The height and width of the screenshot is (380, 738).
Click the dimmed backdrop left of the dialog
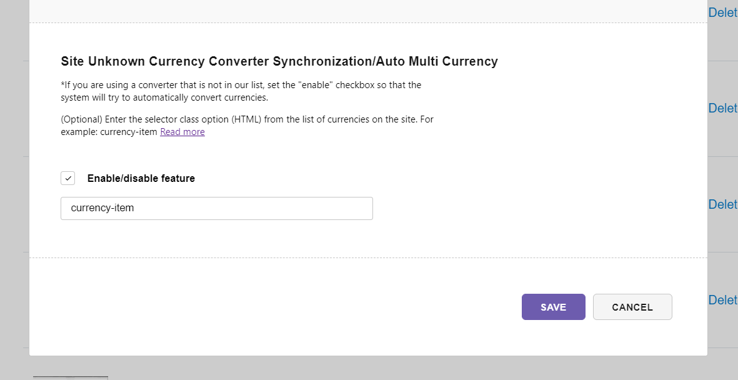pos(14,188)
